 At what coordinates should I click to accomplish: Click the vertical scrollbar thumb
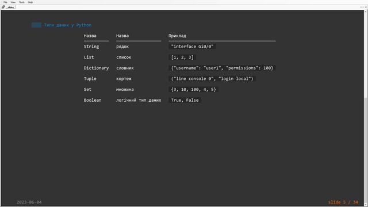coord(366,150)
